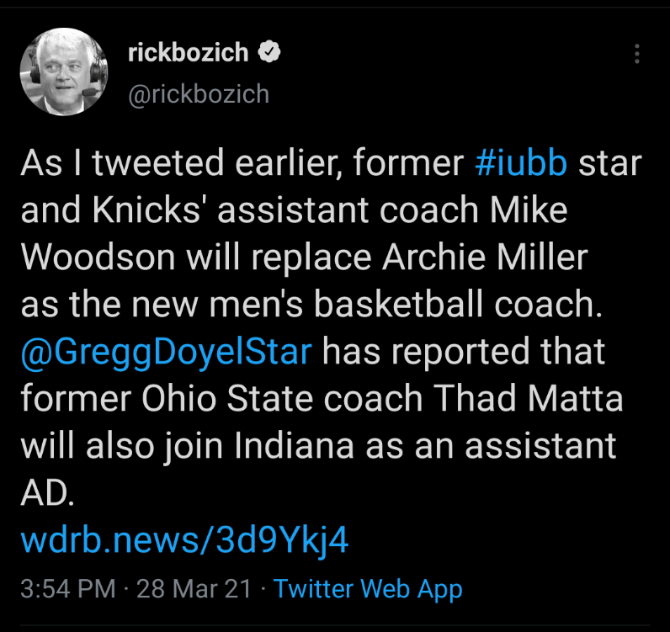Open the wdrb.news/3d9Ykj4 link
This screenshot has height=632, width=670.
click(183, 540)
